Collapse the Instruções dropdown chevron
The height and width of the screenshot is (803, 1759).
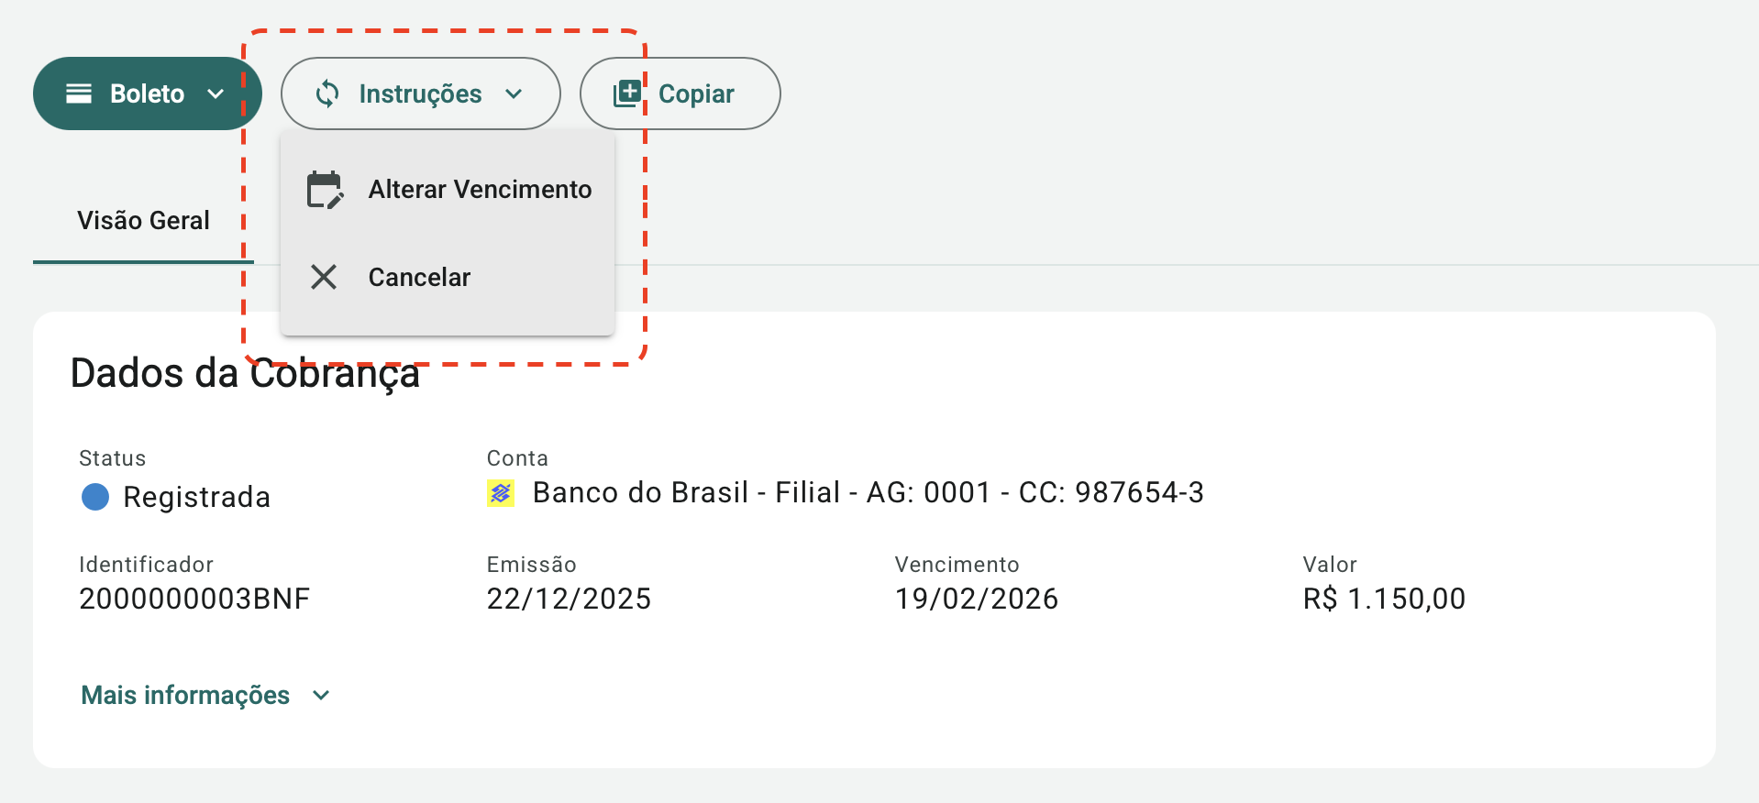tap(514, 93)
